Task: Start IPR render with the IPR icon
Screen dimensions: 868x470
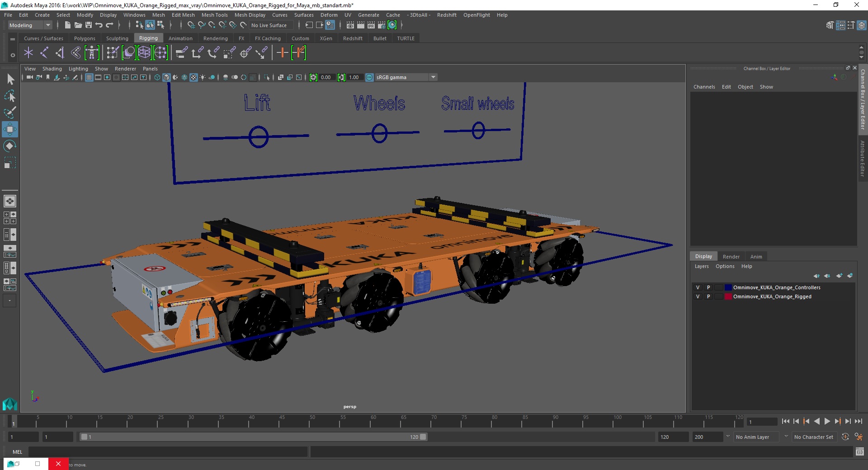Action: [x=371, y=25]
